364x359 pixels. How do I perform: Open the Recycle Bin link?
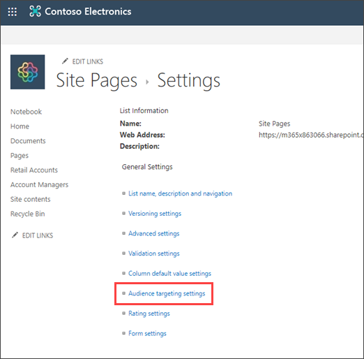[27, 214]
